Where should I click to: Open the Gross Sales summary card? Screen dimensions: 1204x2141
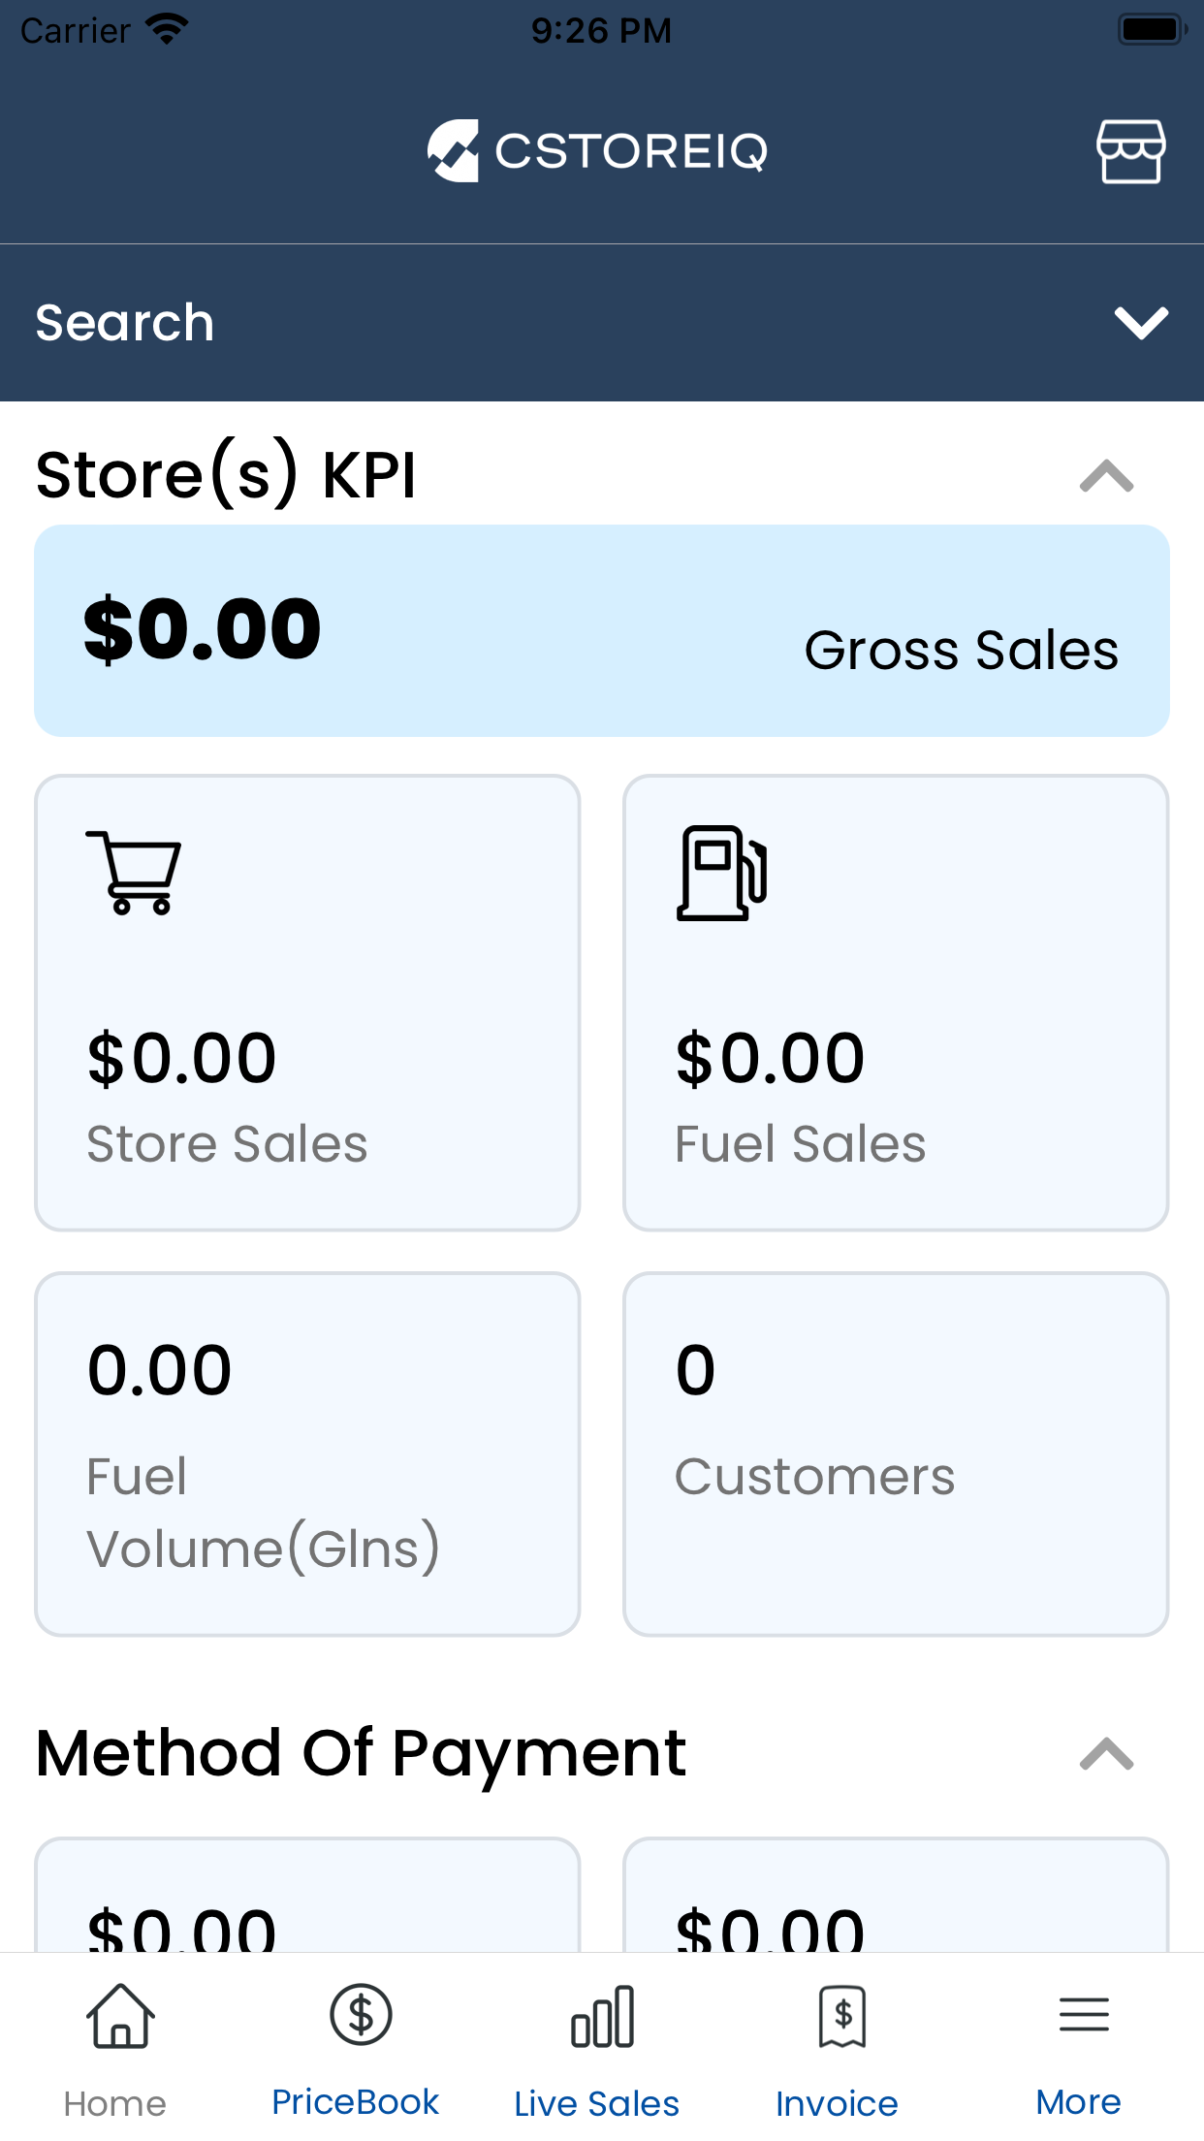pos(602,630)
